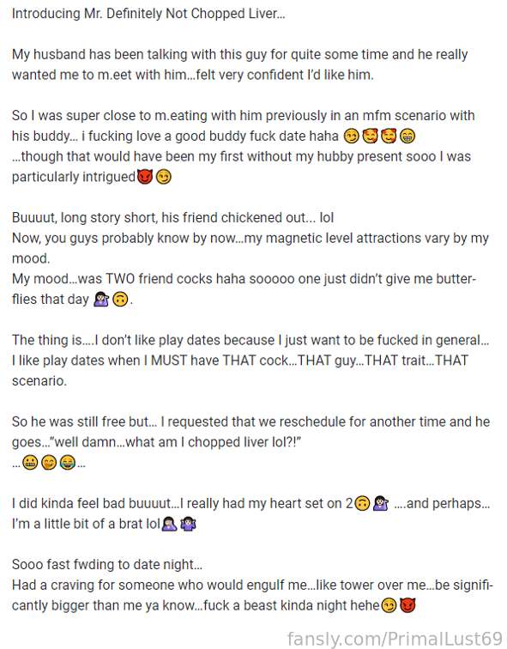Click the line starting "My husband has been talking"
Screen dimensions: 507x649
click(240, 55)
